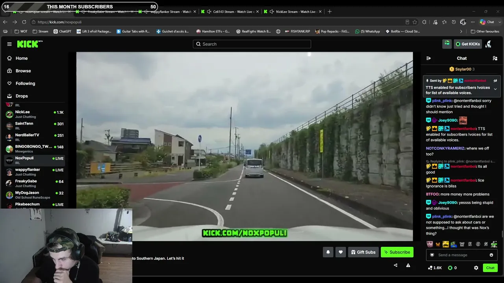Mute the Celi143 Stream tab audio

[x=209, y=12]
